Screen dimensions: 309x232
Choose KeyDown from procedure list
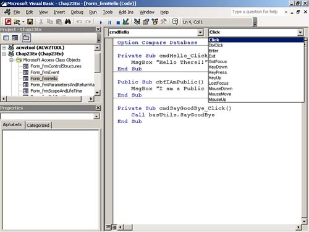256,67
